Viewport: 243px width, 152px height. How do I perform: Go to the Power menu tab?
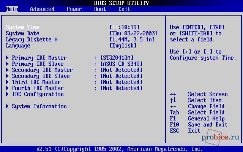coord(74,9)
